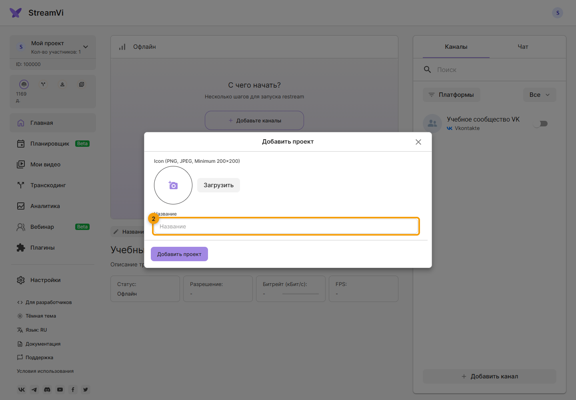The image size is (576, 400).
Task: Toggle Тёмная тема in the sidebar
Action: 36,316
